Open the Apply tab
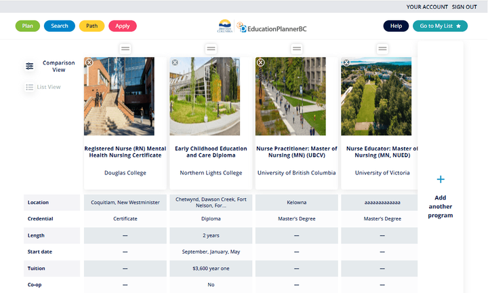 point(123,26)
